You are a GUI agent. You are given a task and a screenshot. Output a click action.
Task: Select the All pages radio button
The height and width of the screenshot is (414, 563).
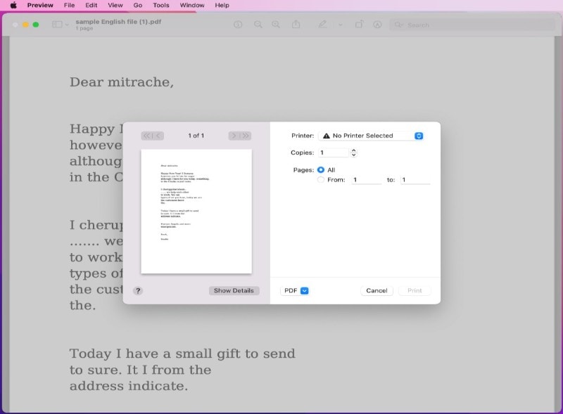click(x=321, y=169)
